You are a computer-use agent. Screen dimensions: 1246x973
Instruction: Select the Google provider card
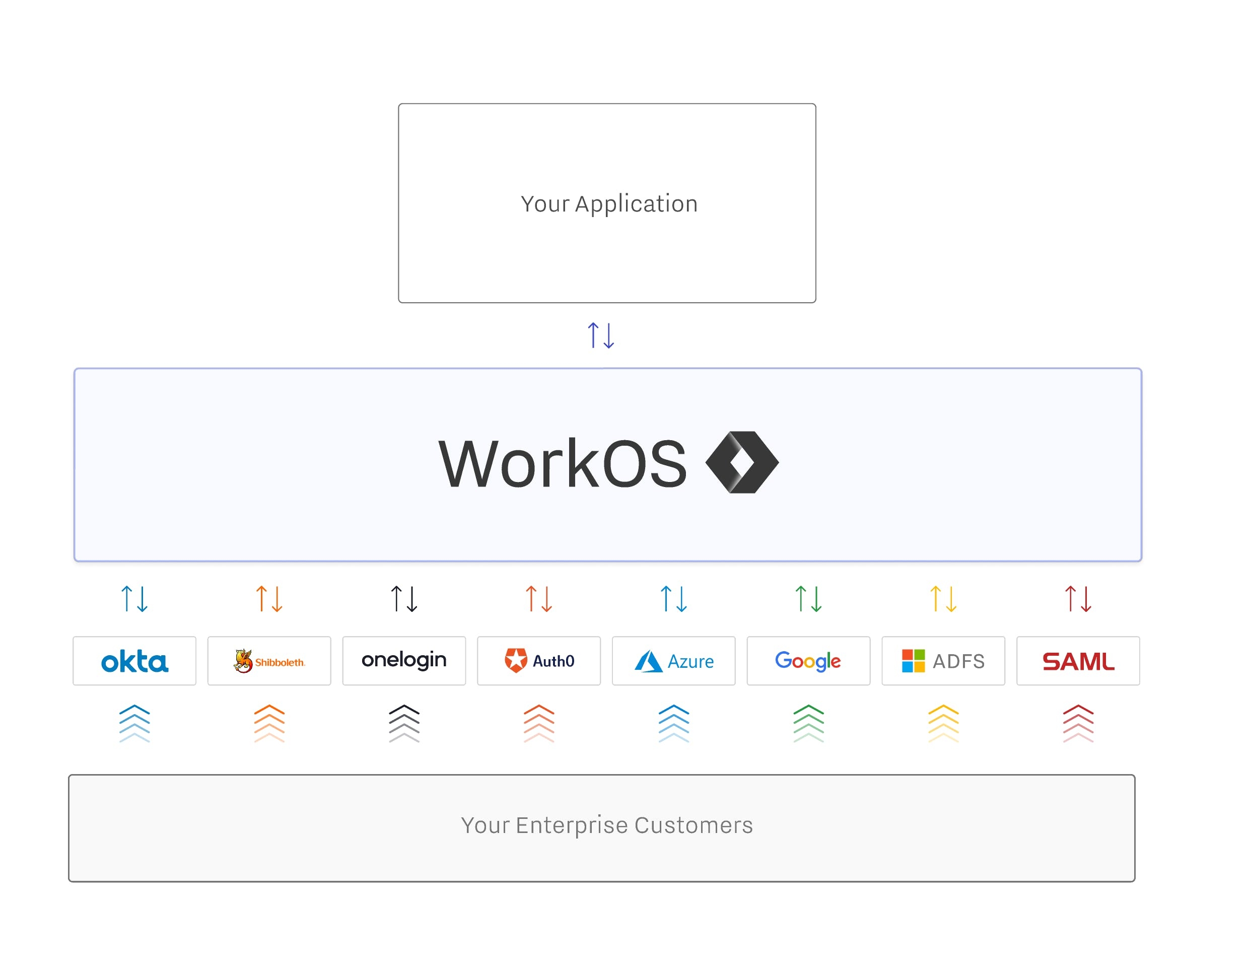pos(808,661)
